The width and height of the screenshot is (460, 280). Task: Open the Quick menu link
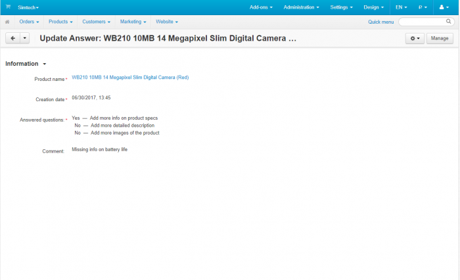pyautogui.click(x=380, y=22)
